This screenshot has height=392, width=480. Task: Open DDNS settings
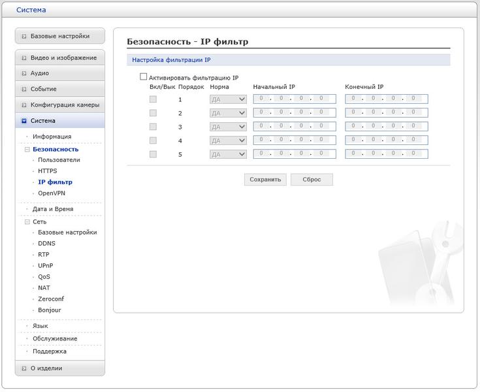point(46,244)
